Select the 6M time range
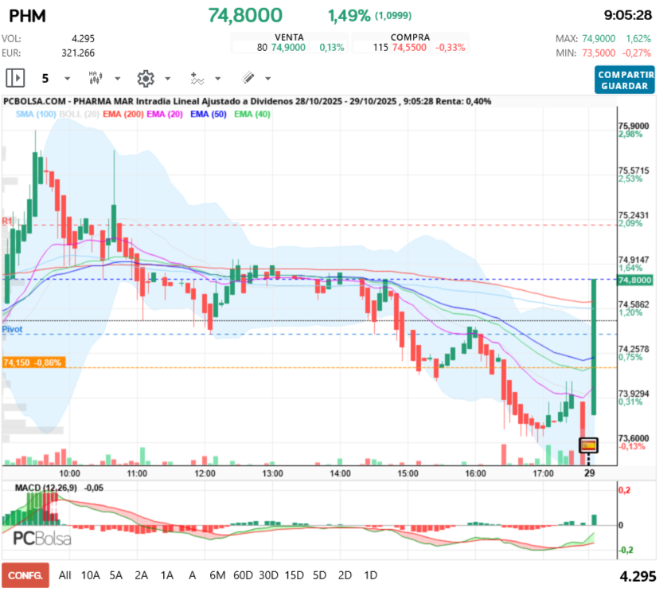Image resolution: width=667 pixels, height=592 pixels. click(x=216, y=574)
